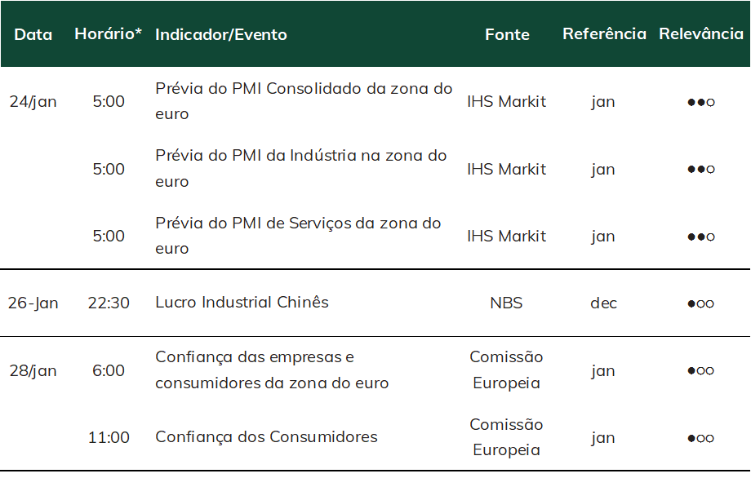Click relevance dots for Confiança dos Consumidores
This screenshot has width=751, height=478.
click(701, 438)
